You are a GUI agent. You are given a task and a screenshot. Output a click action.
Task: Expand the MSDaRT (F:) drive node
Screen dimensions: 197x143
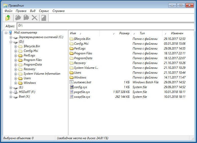(11, 92)
